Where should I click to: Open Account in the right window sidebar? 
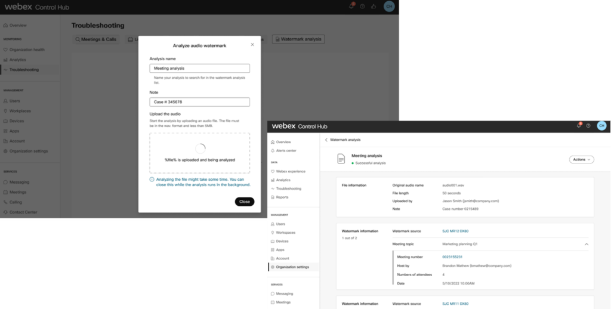tap(280, 258)
